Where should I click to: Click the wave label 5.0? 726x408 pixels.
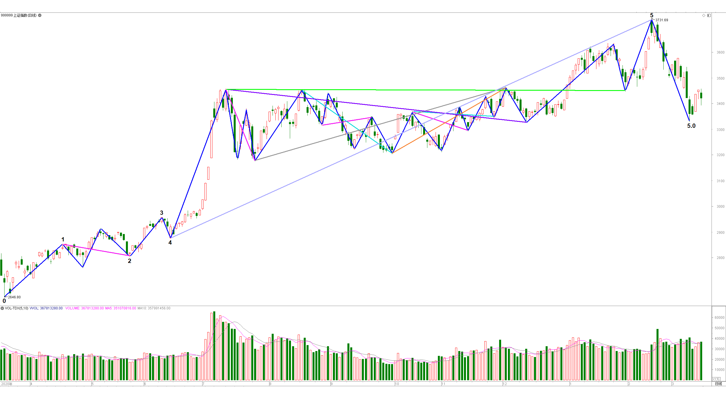[691, 126]
